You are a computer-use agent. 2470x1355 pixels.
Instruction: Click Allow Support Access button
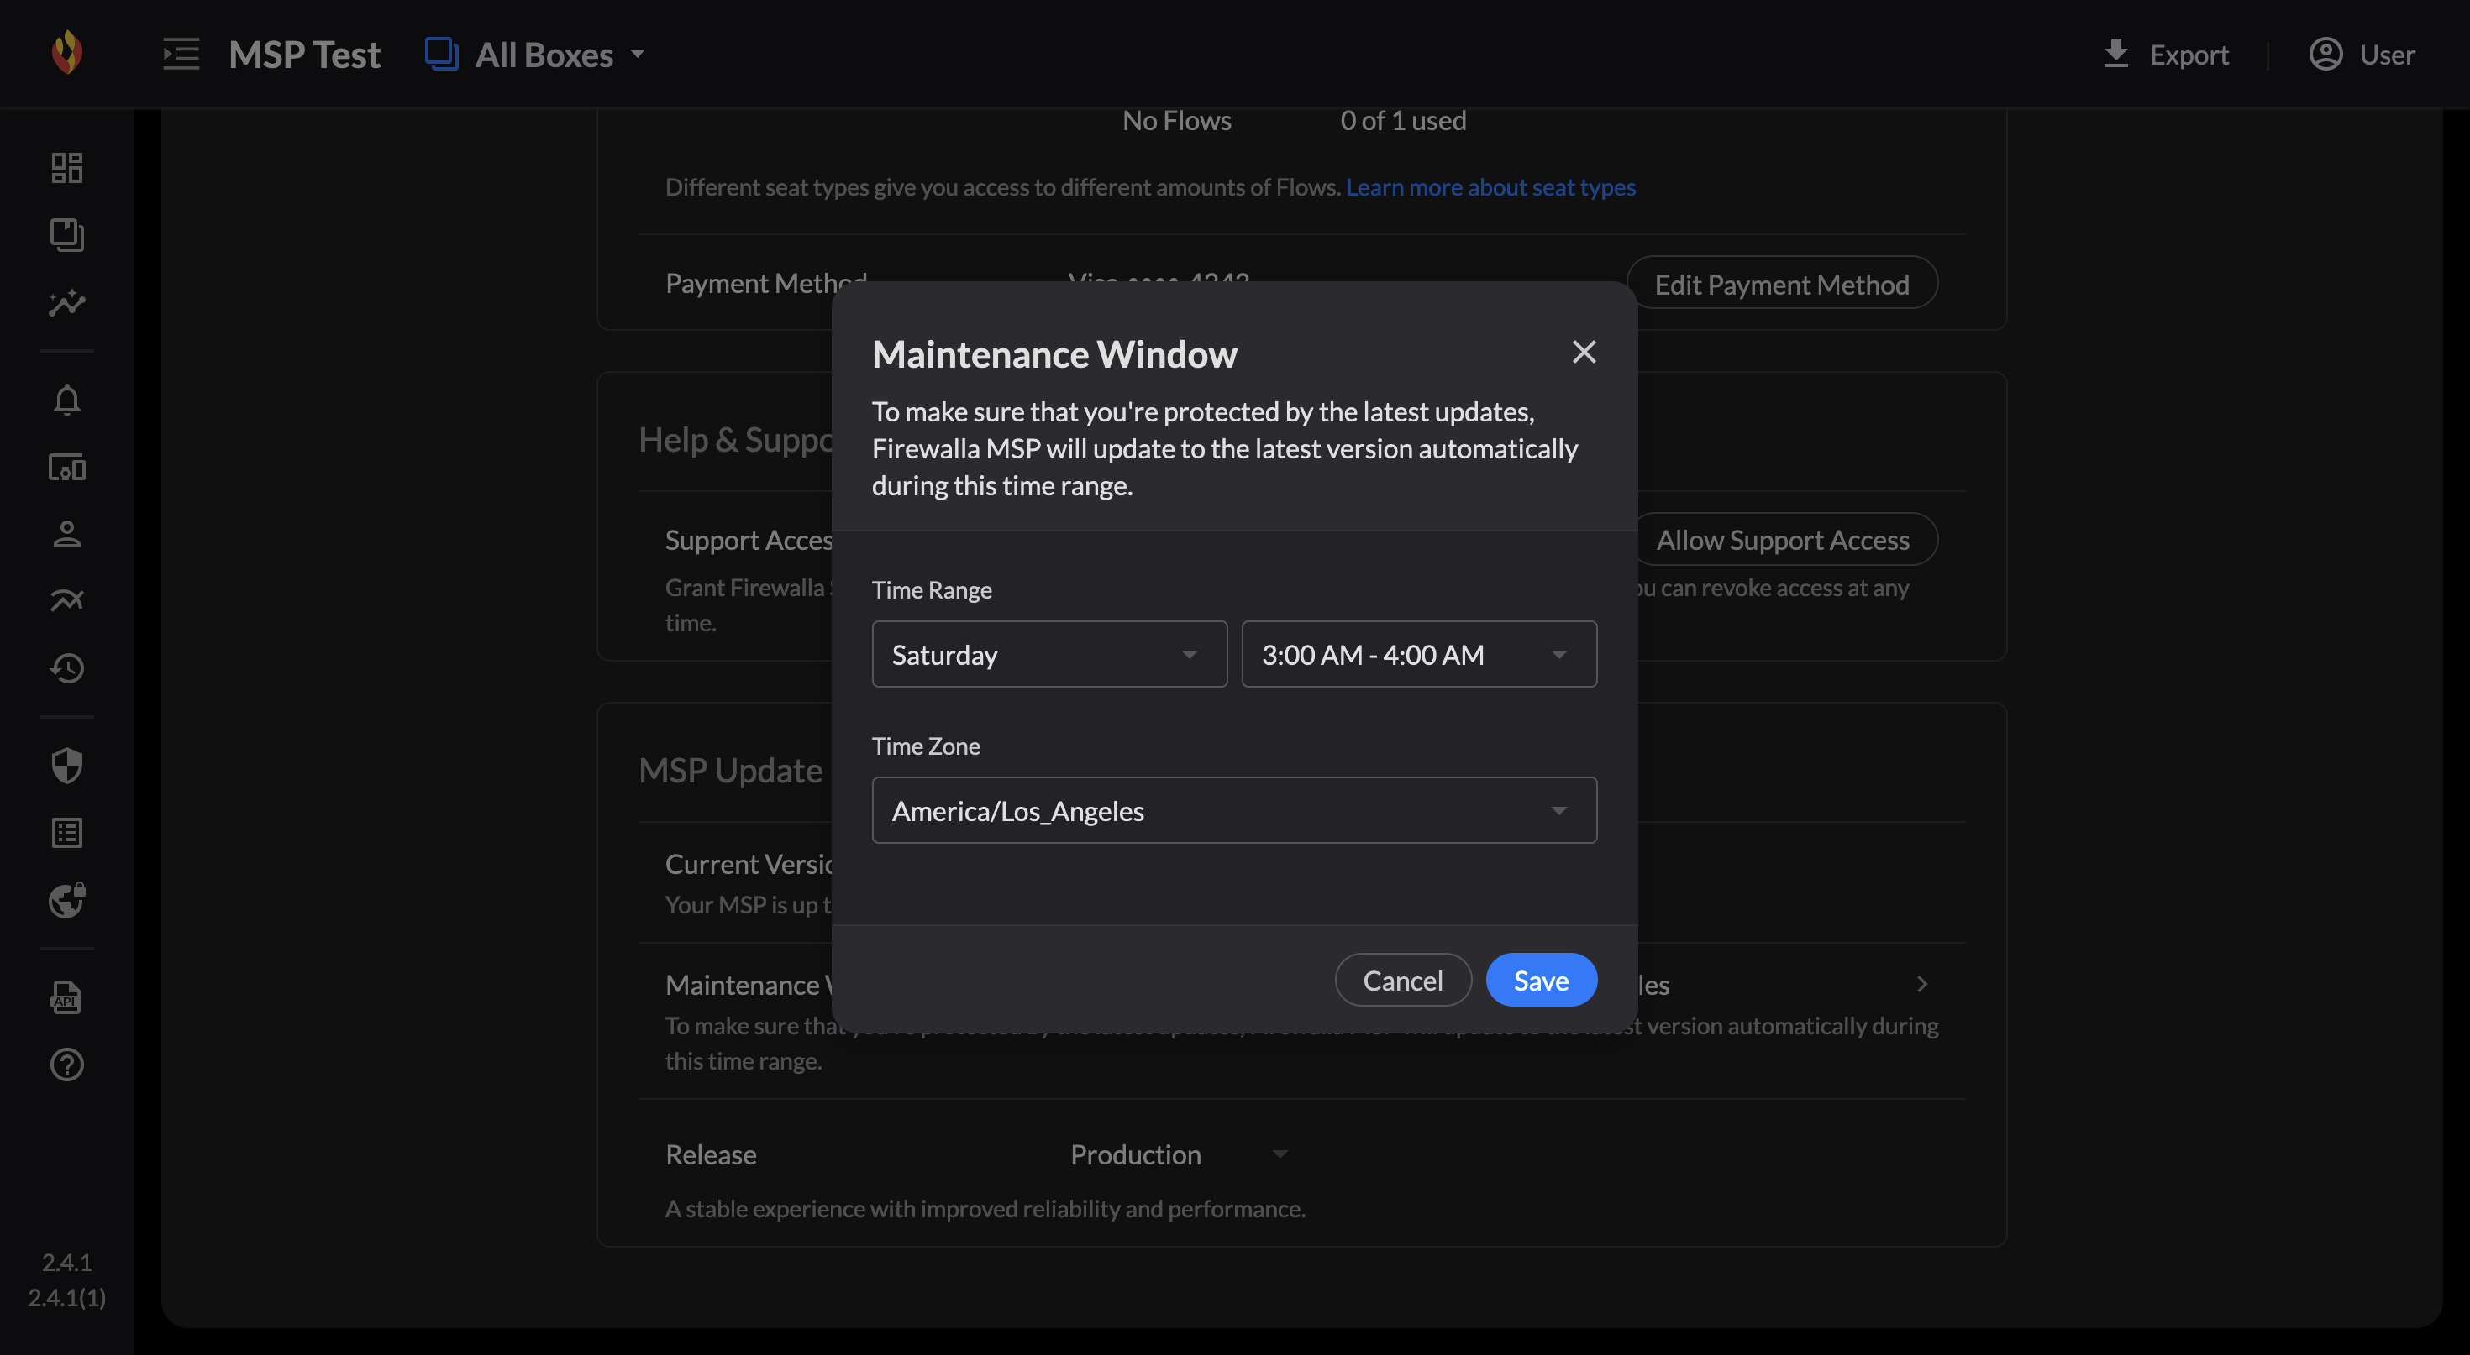tap(1782, 540)
